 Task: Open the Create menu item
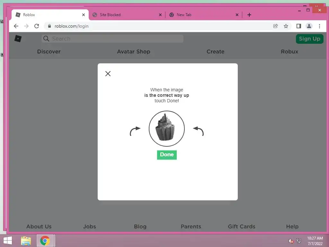[x=216, y=51]
